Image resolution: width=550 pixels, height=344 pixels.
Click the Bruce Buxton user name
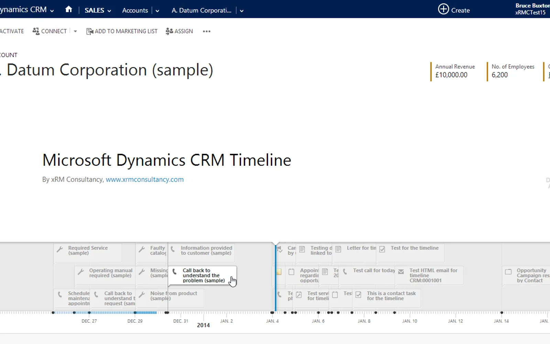pyautogui.click(x=532, y=6)
